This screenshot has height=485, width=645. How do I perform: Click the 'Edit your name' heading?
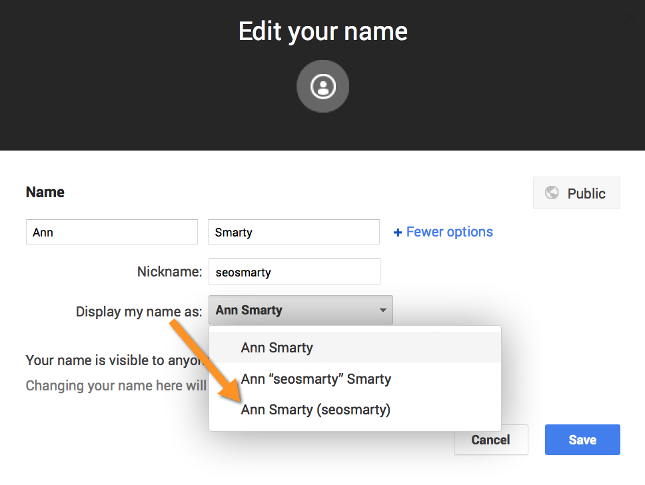point(322,31)
